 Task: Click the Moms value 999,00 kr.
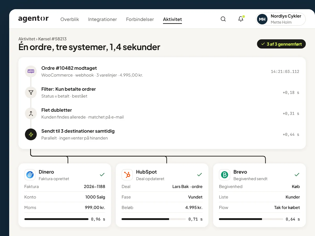coord(95,208)
